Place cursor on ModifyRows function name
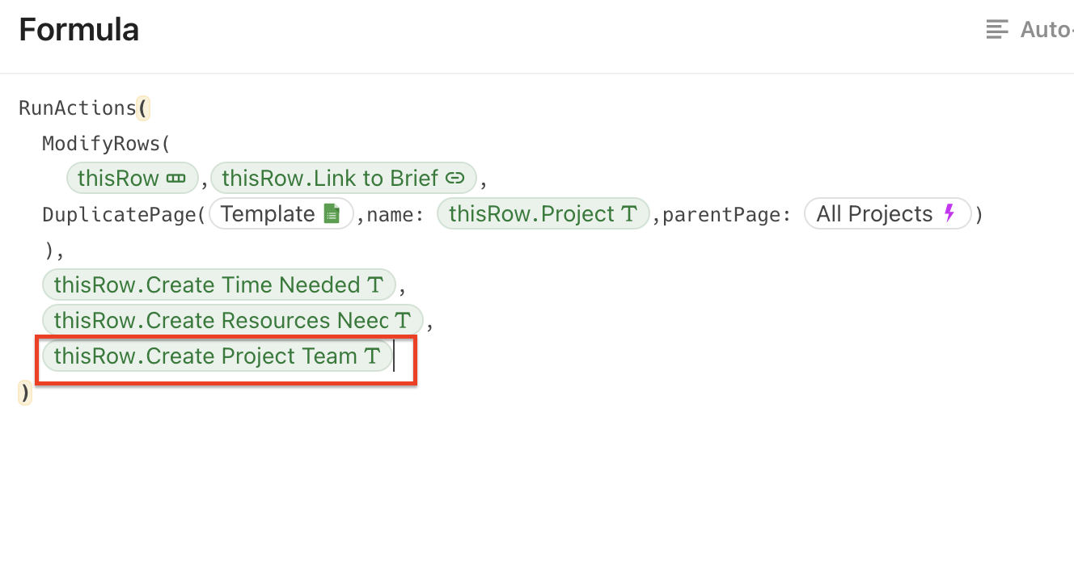 pyautogui.click(x=101, y=144)
